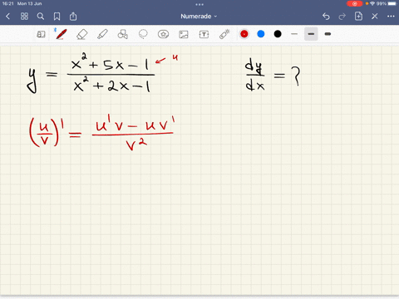Open the more options ellipsis menu
Viewport: 399px width, 299px height.
[x=391, y=17]
